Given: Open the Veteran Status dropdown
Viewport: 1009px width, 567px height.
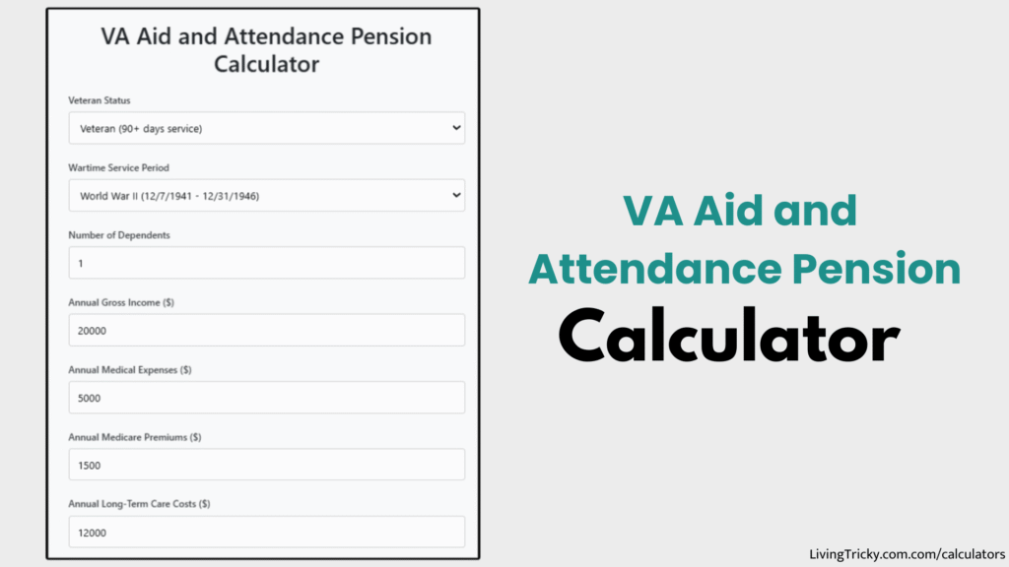Looking at the screenshot, I should [x=266, y=127].
